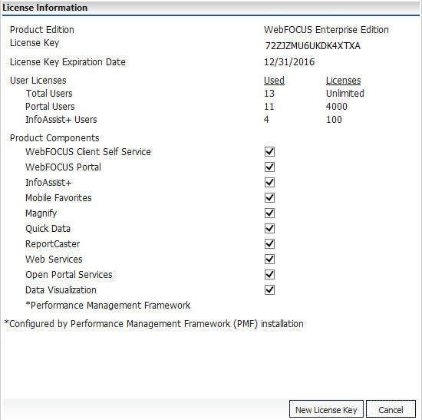Click the User Licenses heading

coord(38,81)
